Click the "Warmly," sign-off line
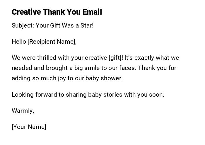The height and width of the screenshot is (145, 205). (x=23, y=111)
